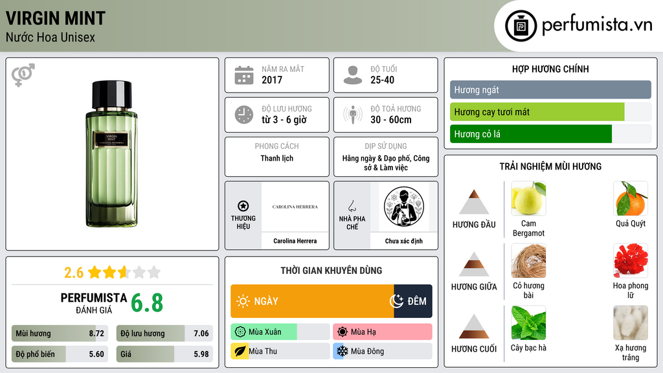663x373 pixels.
Task: Click the Mùi hương 8.72 score bar
Action: (x=60, y=333)
